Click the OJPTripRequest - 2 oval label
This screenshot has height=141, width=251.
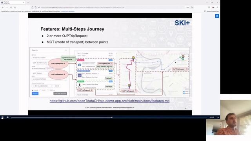point(58,74)
